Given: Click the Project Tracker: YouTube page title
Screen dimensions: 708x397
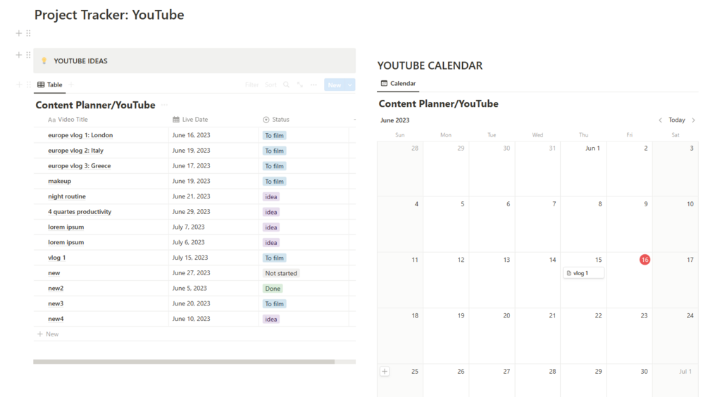Looking at the screenshot, I should [109, 15].
